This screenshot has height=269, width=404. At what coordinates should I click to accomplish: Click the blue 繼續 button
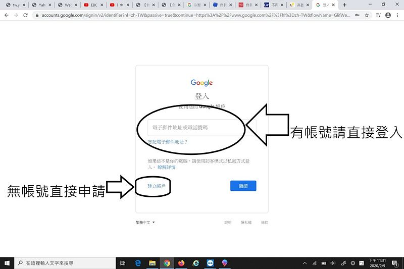tap(243, 186)
